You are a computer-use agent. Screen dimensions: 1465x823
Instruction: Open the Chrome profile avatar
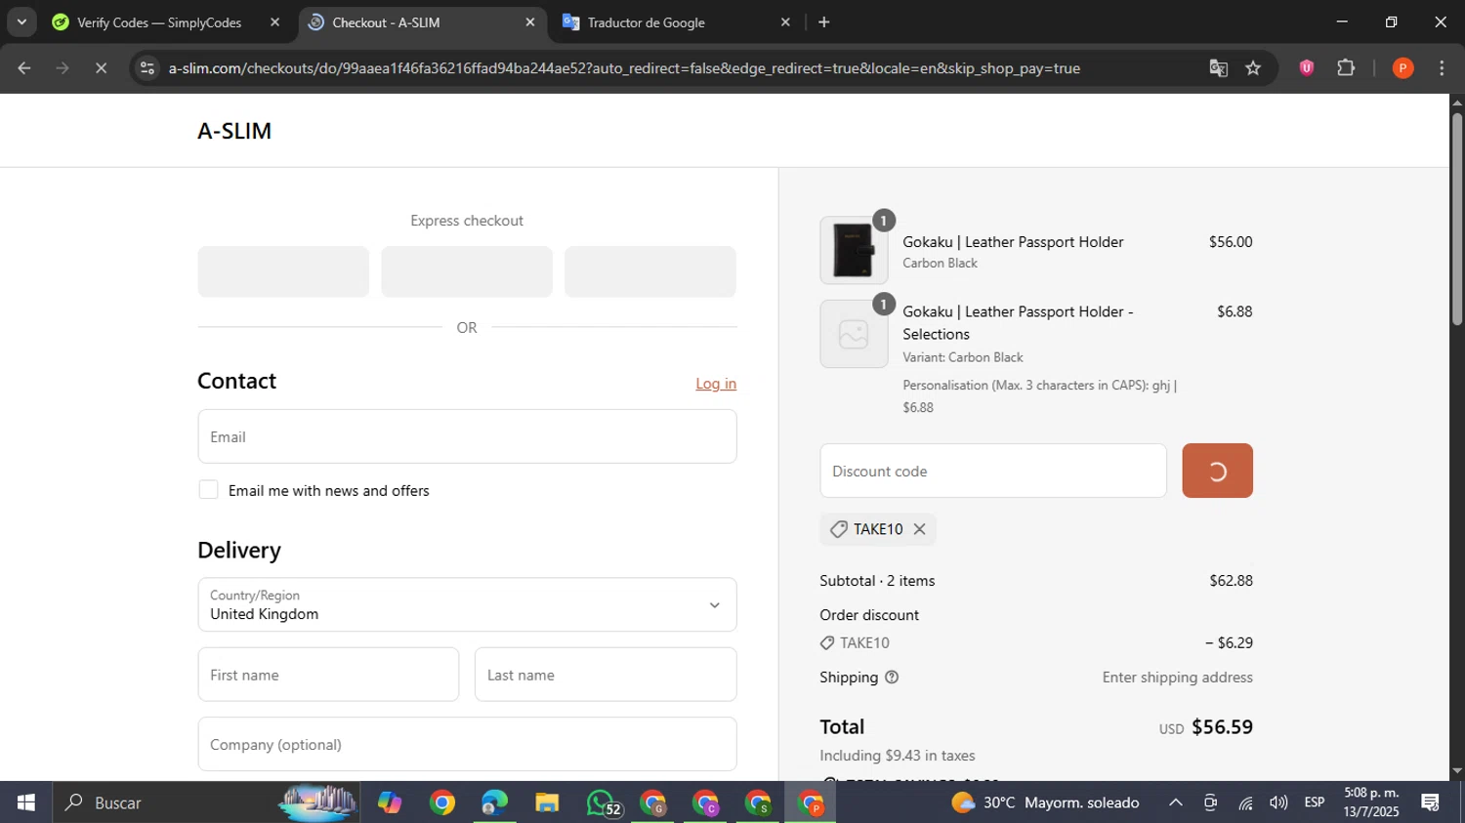coord(1402,68)
